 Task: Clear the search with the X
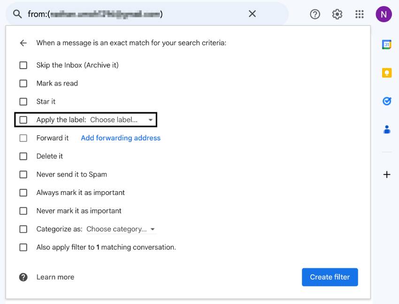(252, 14)
